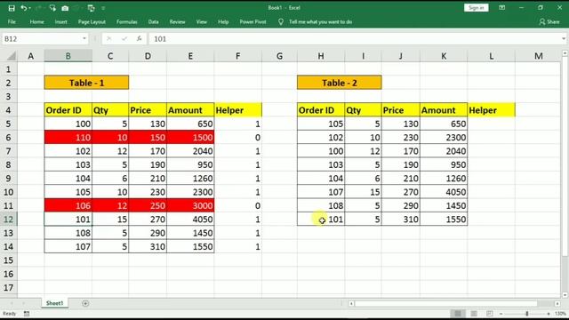Select the Sheet1 tab
569x320 pixels.
54,303
